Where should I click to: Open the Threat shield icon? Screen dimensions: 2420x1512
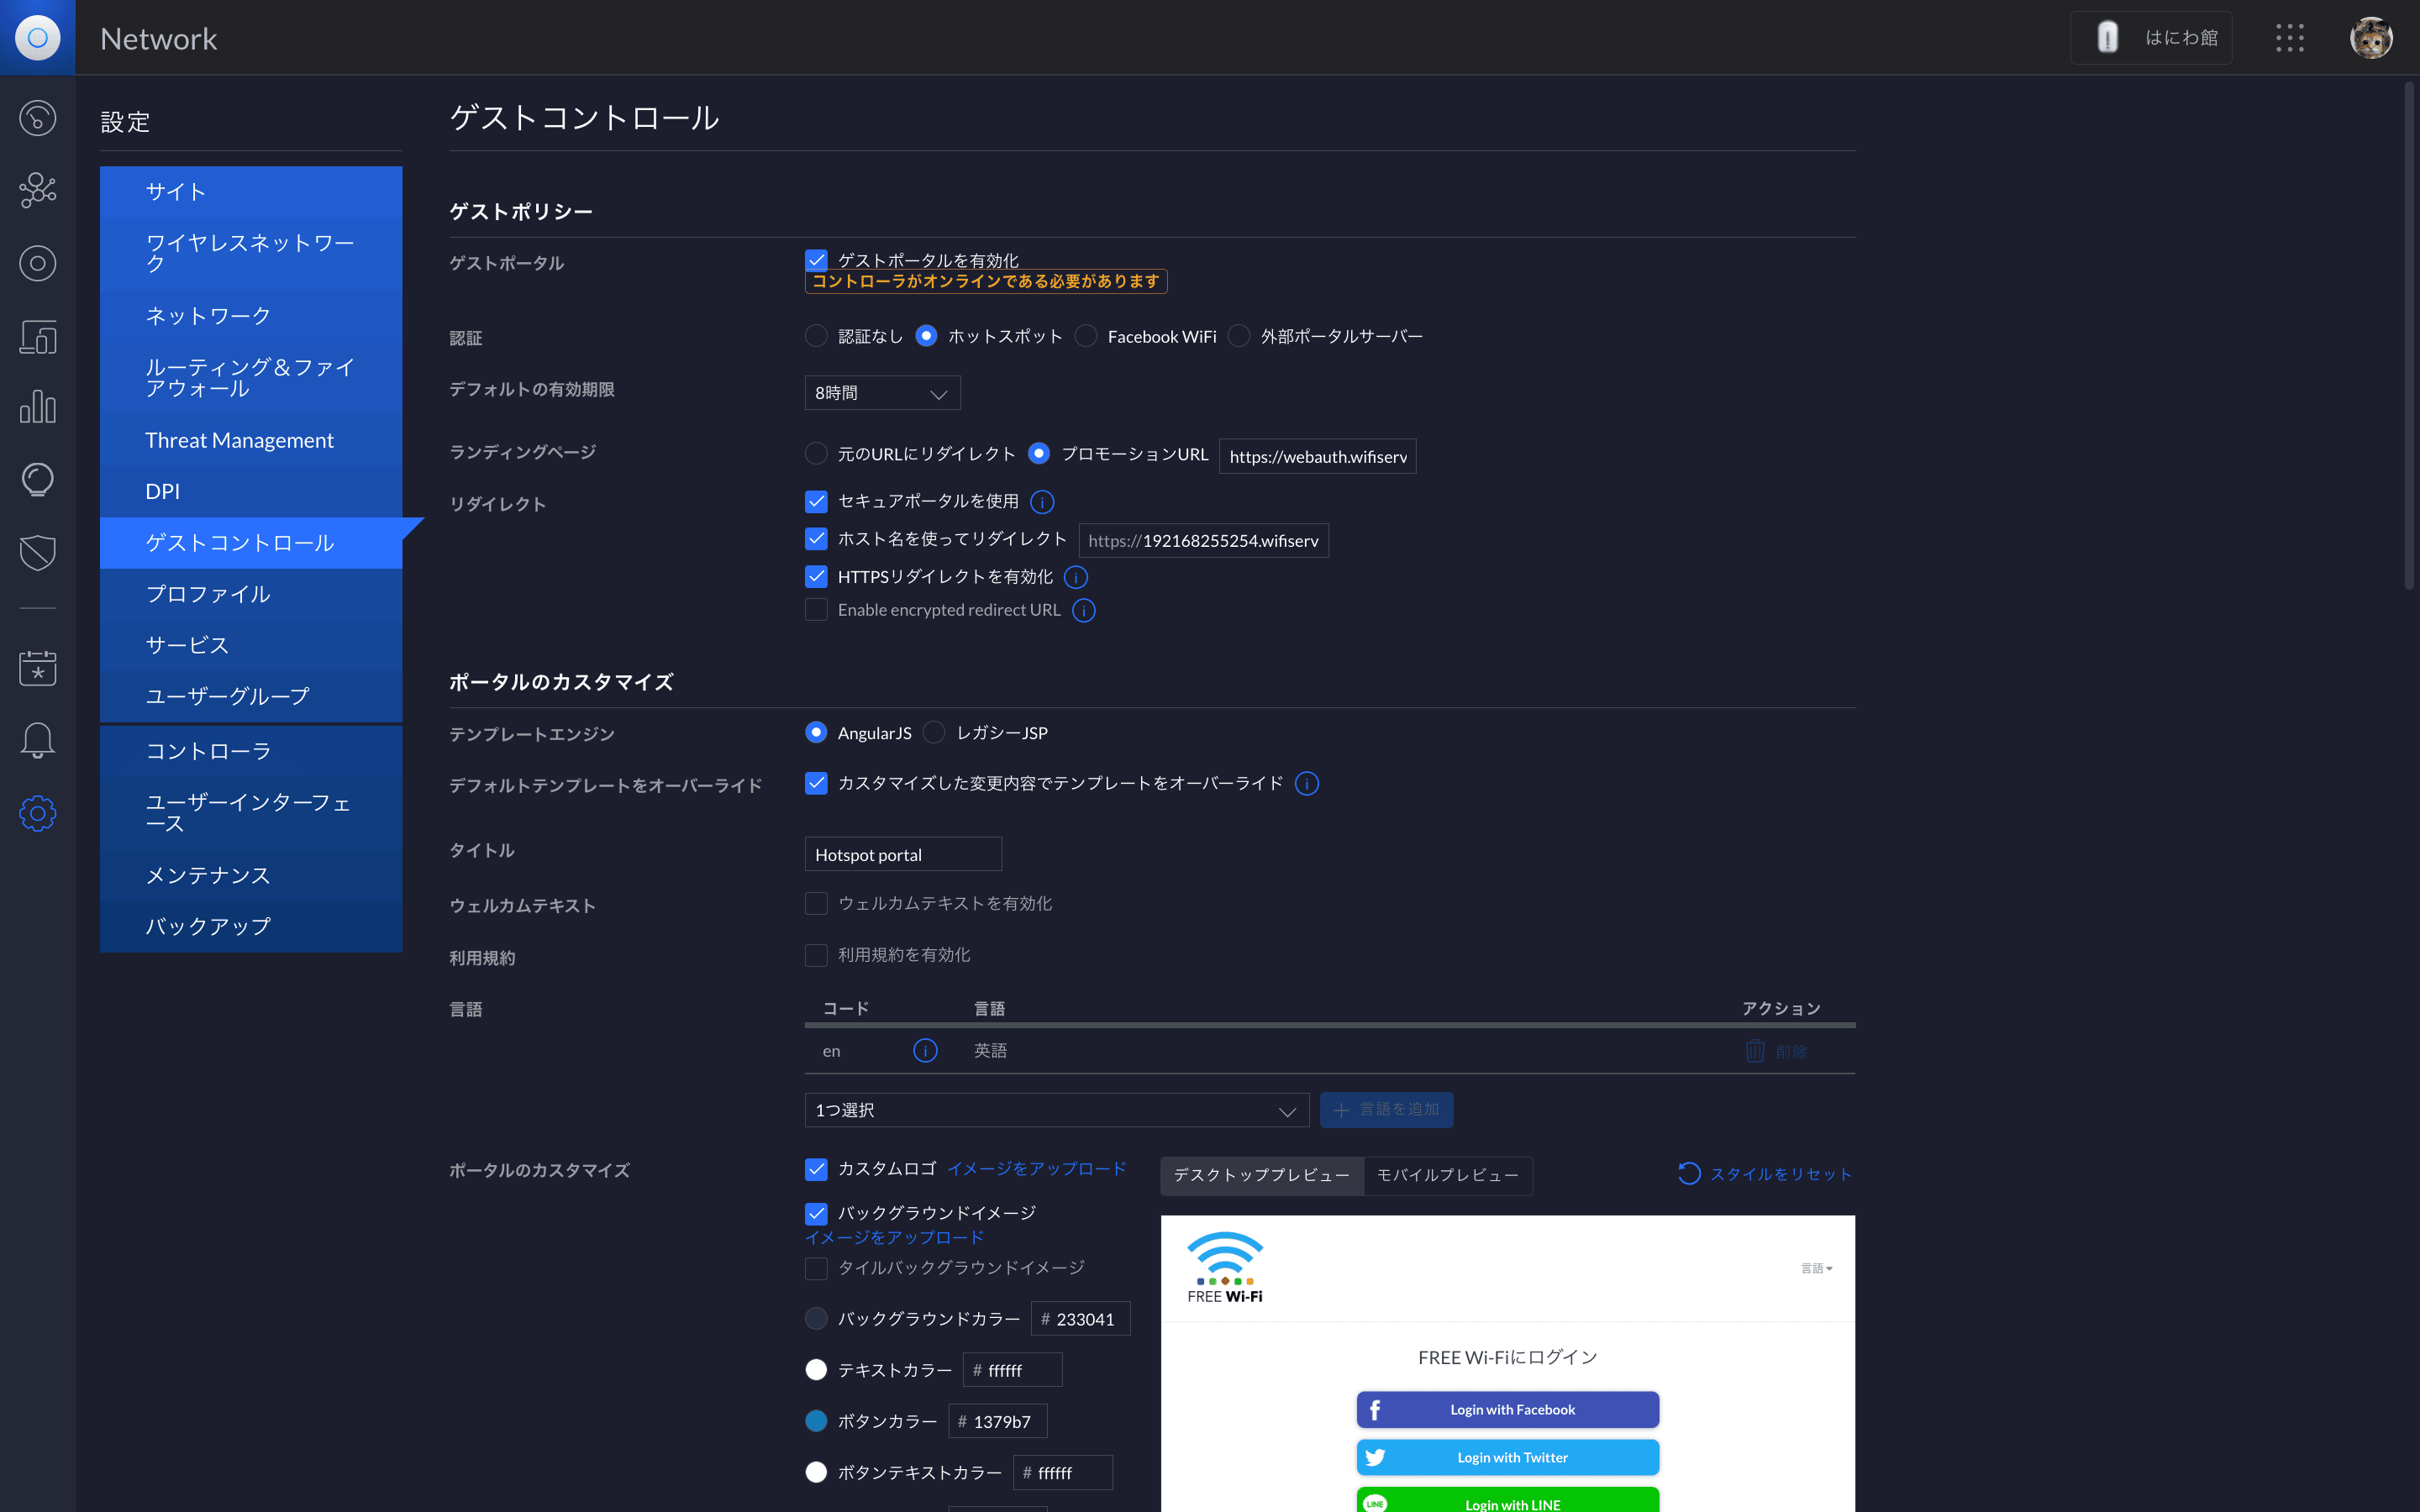[37, 552]
